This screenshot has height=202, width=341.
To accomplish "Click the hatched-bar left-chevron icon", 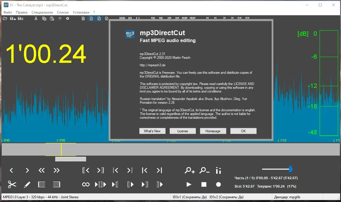I will tap(86, 170).
